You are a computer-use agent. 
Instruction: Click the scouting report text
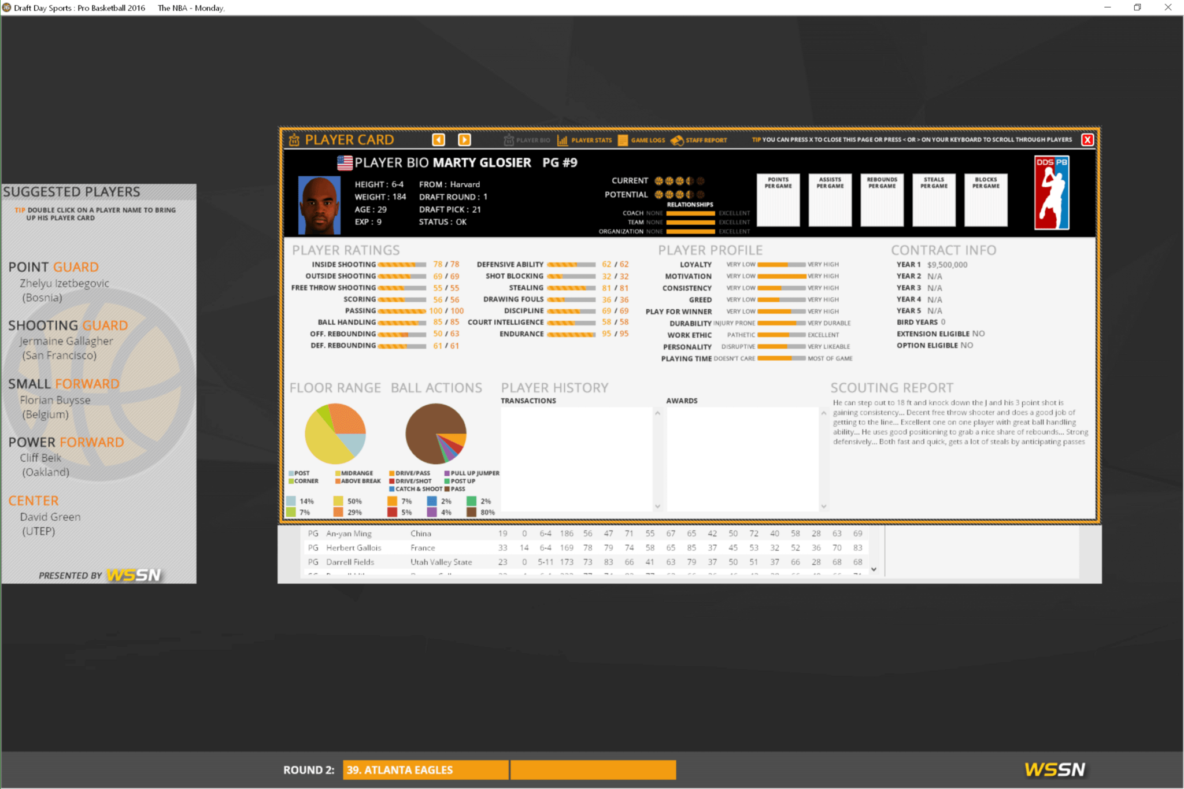[960, 422]
